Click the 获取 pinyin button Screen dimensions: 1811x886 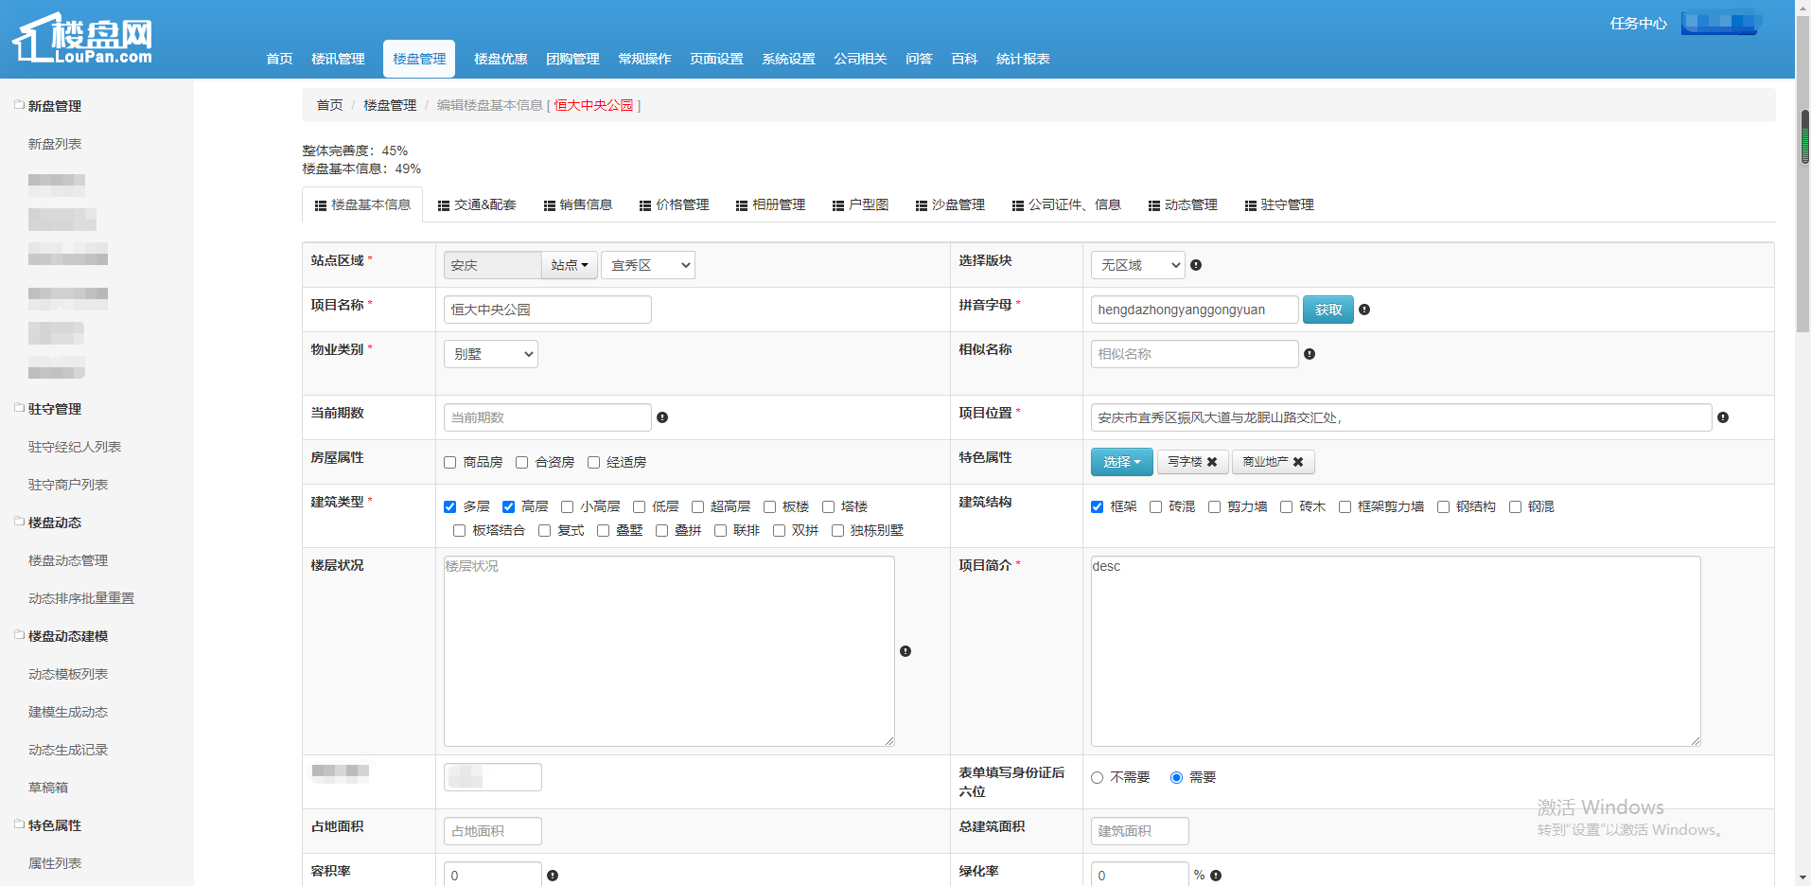pyautogui.click(x=1328, y=310)
